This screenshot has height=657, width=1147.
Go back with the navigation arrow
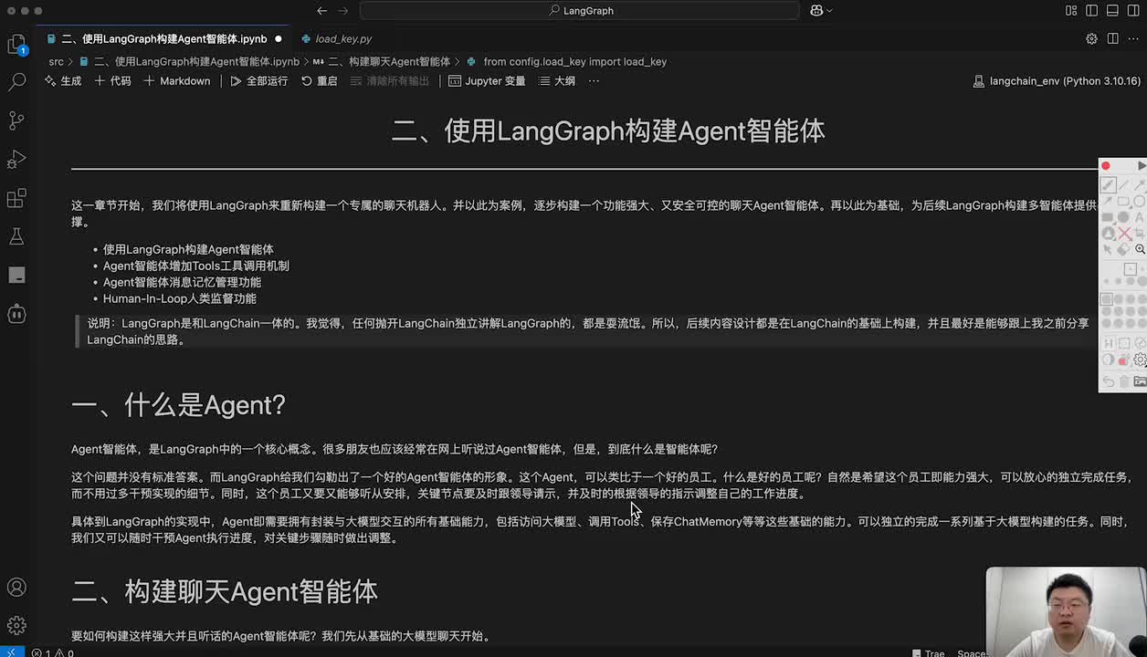coord(321,11)
